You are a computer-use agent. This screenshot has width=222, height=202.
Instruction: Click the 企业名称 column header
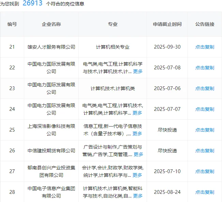click(x=51, y=24)
